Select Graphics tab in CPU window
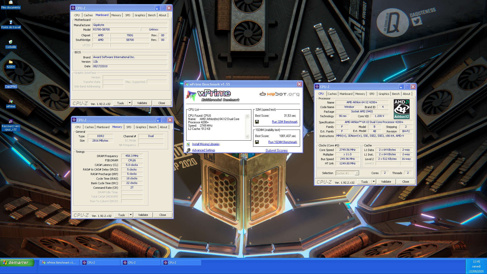This screenshot has height=274, width=487. click(384, 94)
